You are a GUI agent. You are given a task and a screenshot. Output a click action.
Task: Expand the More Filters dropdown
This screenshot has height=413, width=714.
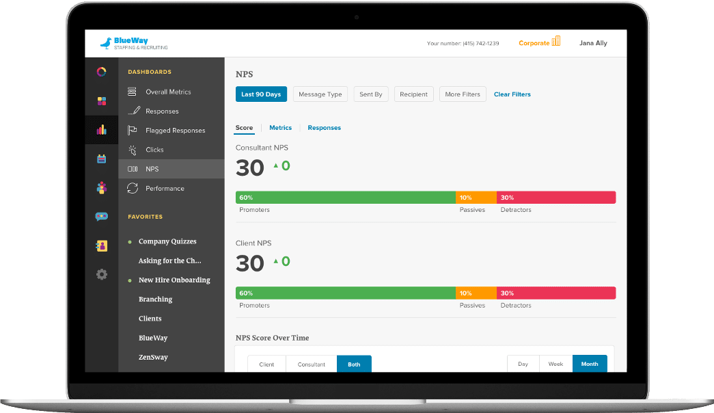click(x=463, y=94)
